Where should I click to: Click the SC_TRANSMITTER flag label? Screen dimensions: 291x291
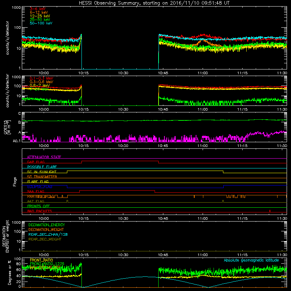[x=42, y=177]
